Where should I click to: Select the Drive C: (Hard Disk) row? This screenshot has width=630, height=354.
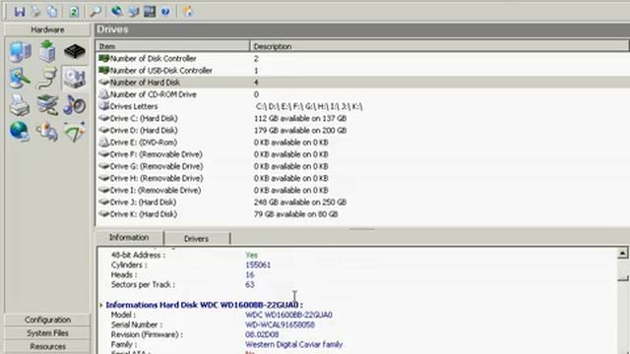(x=363, y=118)
